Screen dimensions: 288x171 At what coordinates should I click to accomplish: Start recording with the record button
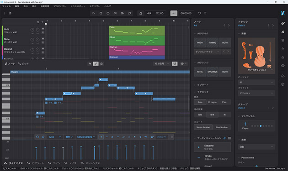click(108, 13)
